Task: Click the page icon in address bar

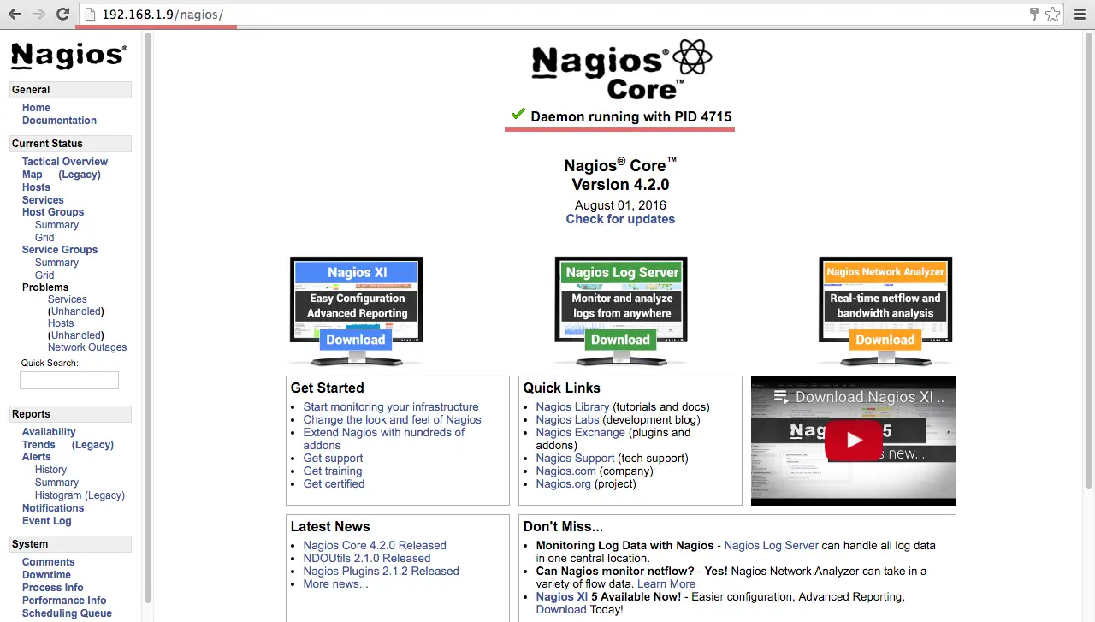Action: tap(91, 15)
